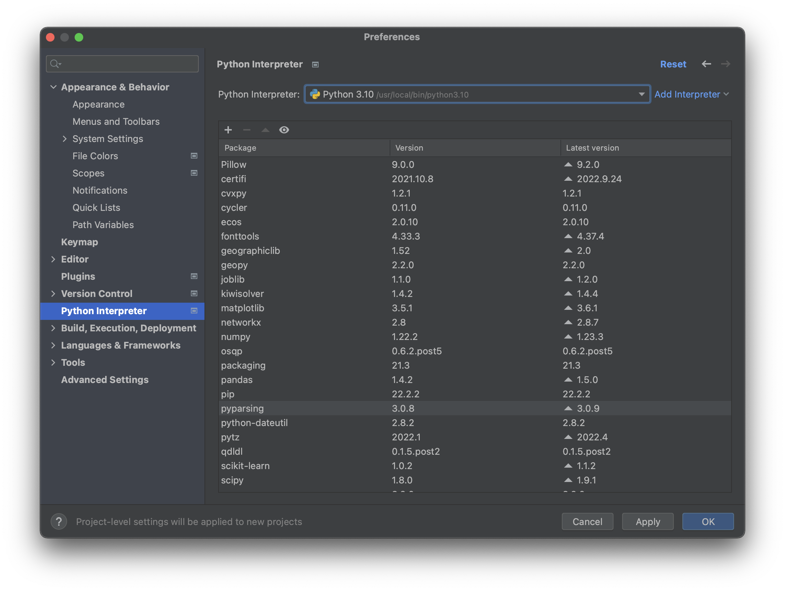This screenshot has width=785, height=591.
Task: Click the pytz version 2022.1 cell
Action: click(x=406, y=437)
